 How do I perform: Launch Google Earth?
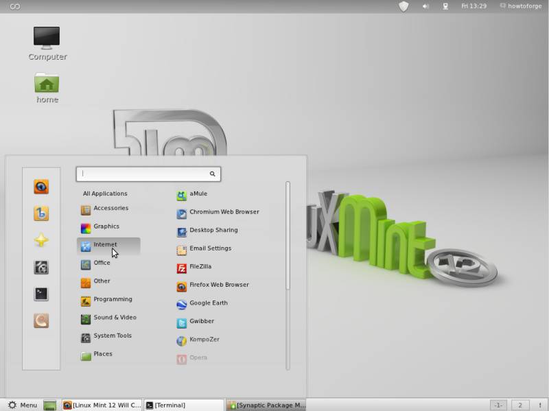[202, 303]
